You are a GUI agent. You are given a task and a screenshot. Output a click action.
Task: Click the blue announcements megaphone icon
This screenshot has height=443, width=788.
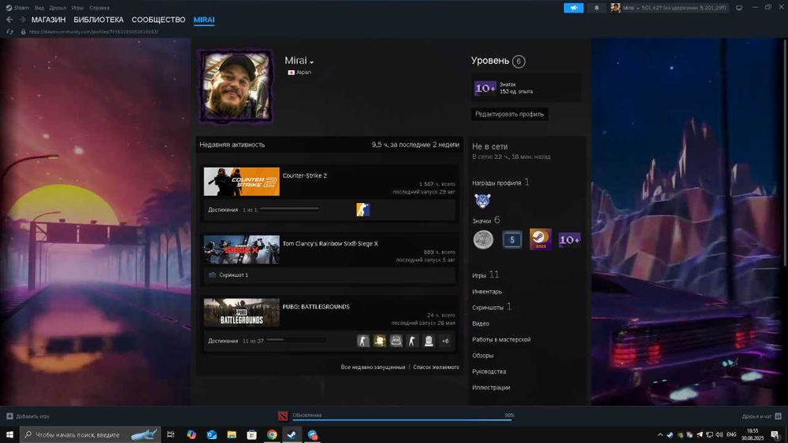click(x=573, y=8)
